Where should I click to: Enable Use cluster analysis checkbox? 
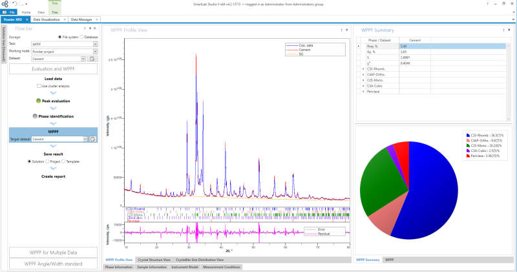(x=39, y=86)
